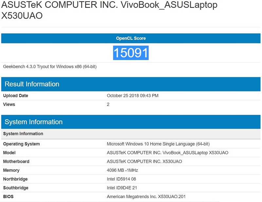Select the highlighted score 15091
This screenshot has height=202, width=262.
coord(131,53)
